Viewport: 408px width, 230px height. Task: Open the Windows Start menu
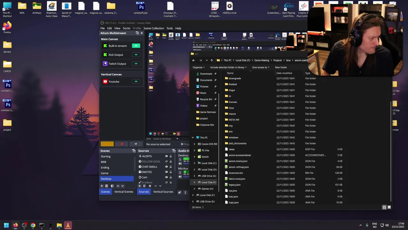click(x=6, y=225)
